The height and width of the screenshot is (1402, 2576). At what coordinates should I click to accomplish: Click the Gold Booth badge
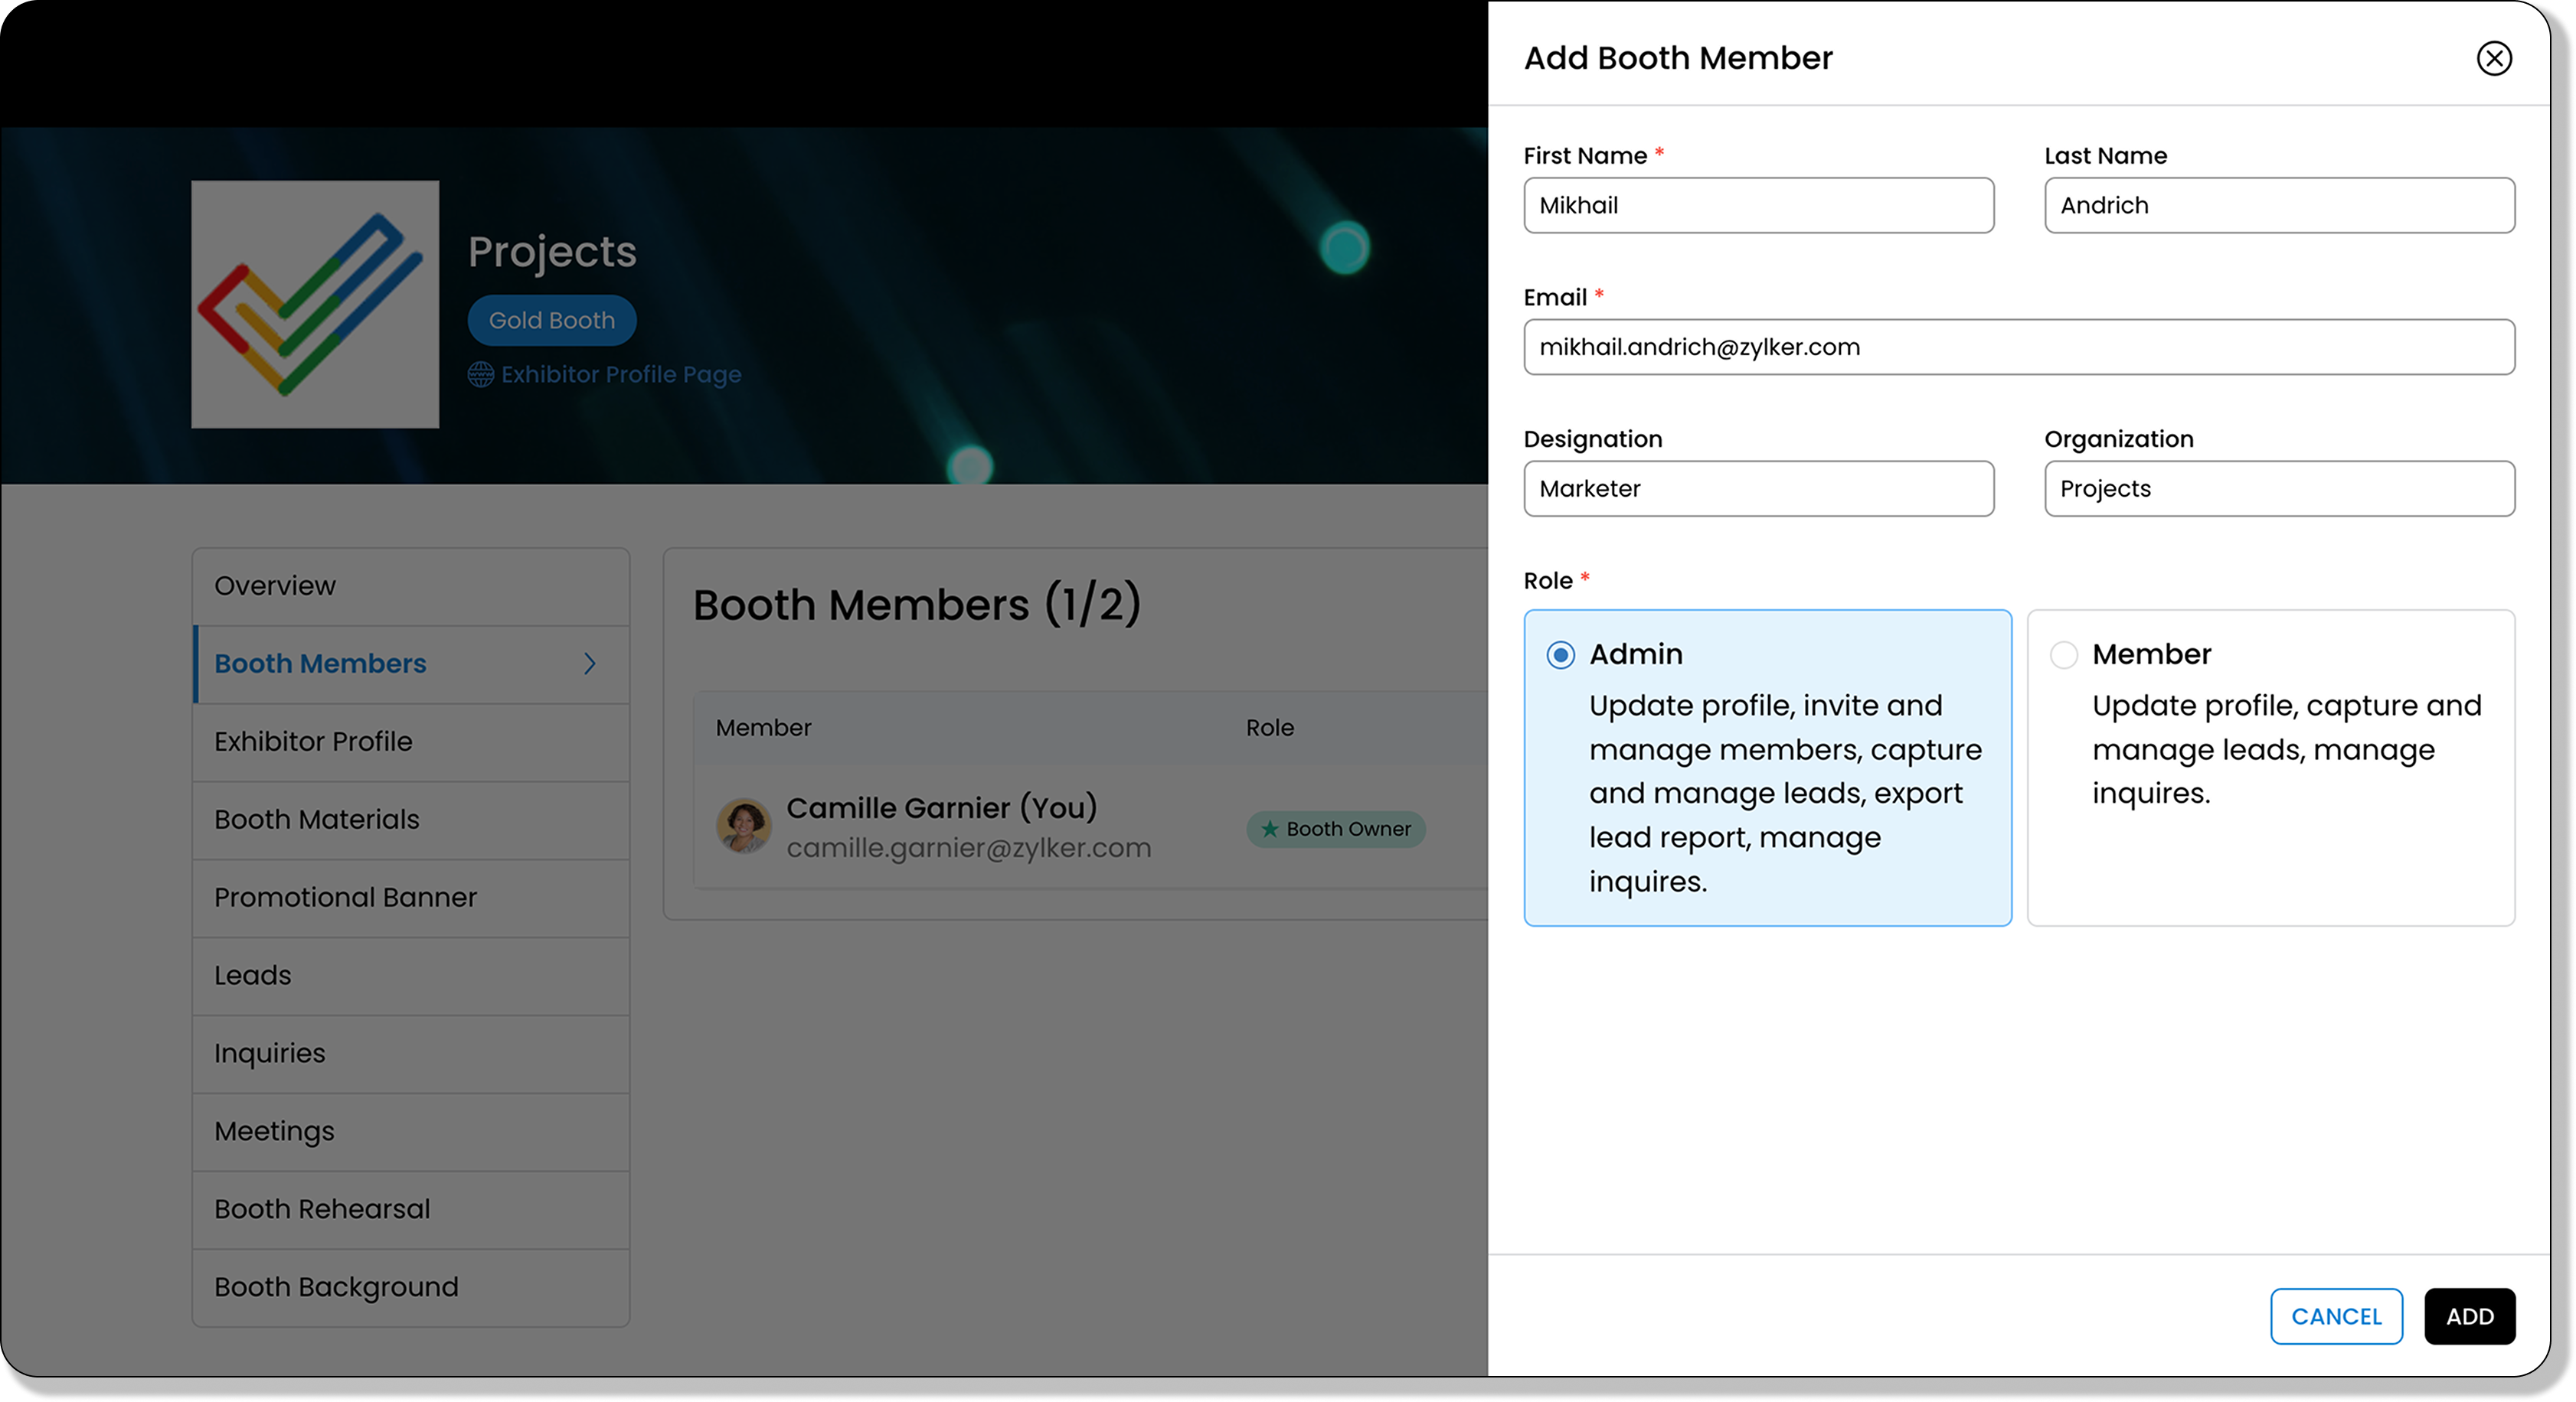(552, 321)
